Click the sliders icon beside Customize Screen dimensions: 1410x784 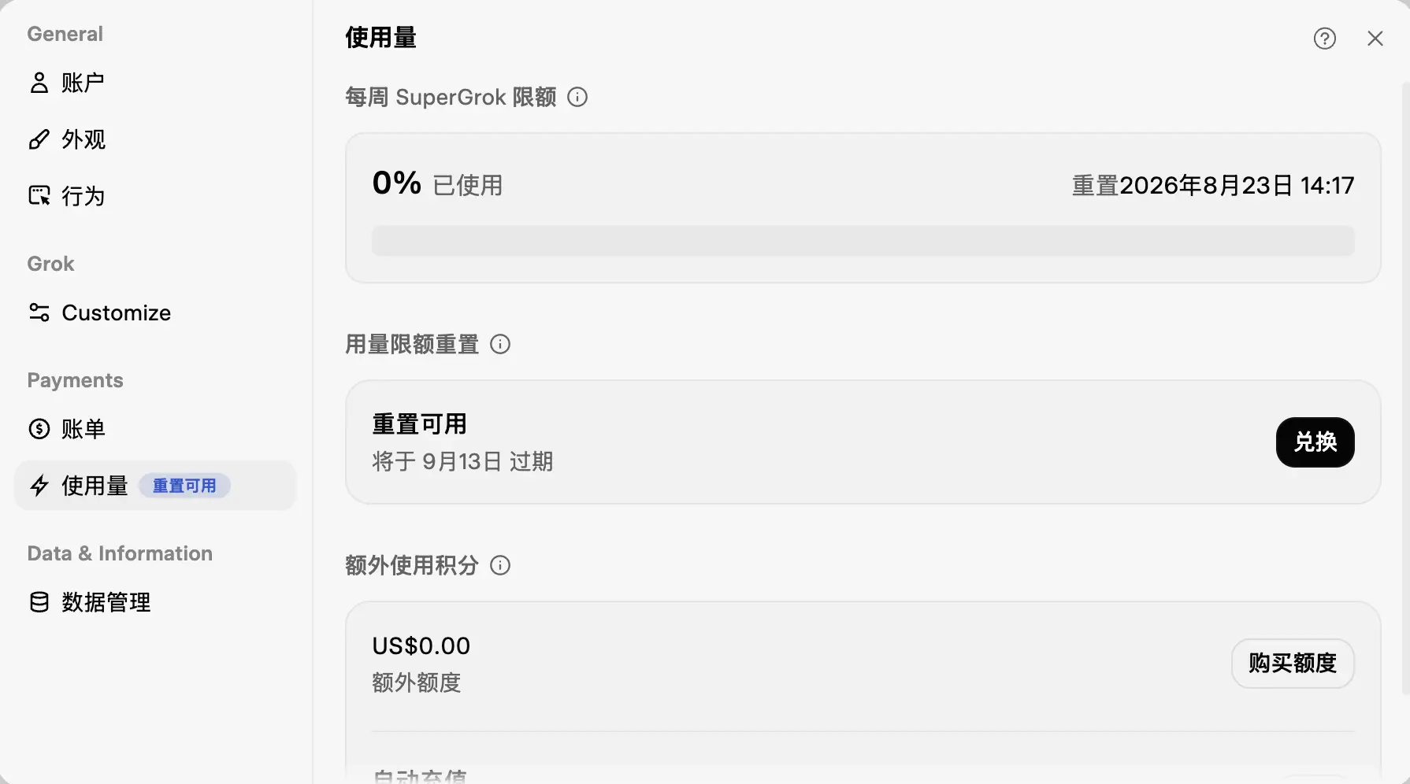pos(39,312)
